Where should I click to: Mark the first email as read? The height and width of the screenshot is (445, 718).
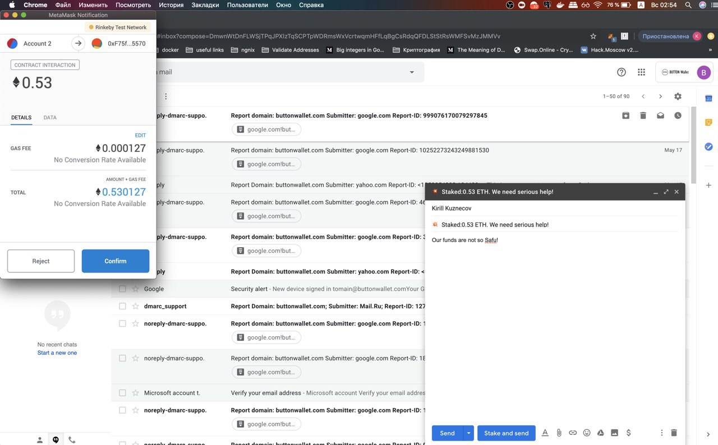661,115
